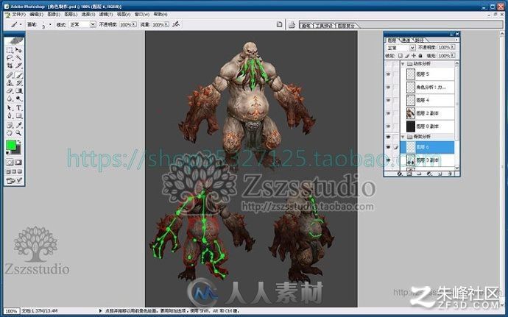
Task: Switch to the 路径 (Paths) tab
Action: pyautogui.click(x=420, y=40)
